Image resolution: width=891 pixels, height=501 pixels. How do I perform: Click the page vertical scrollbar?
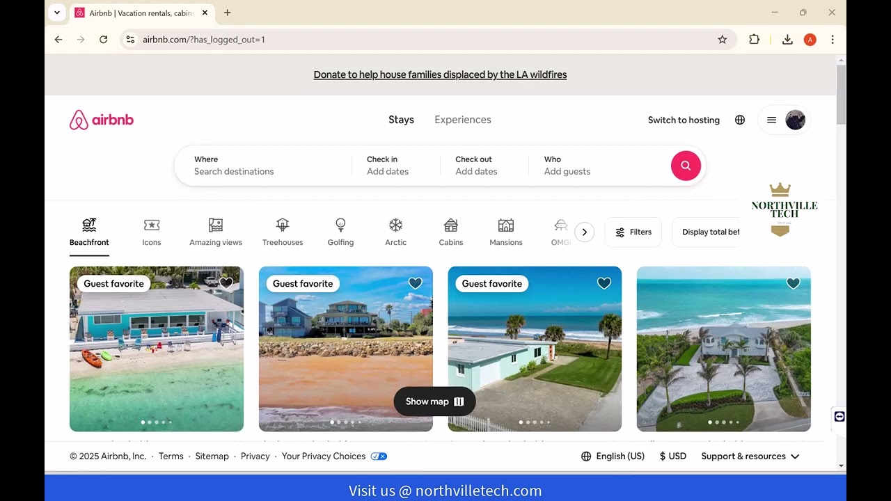[x=841, y=95]
